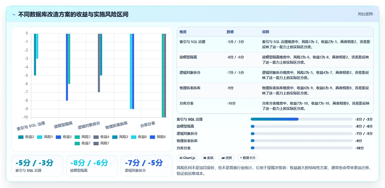Viewport: 385px width, 188px height.
Task: Toggle the 风险3 legend item
Action: (x=83, y=137)
